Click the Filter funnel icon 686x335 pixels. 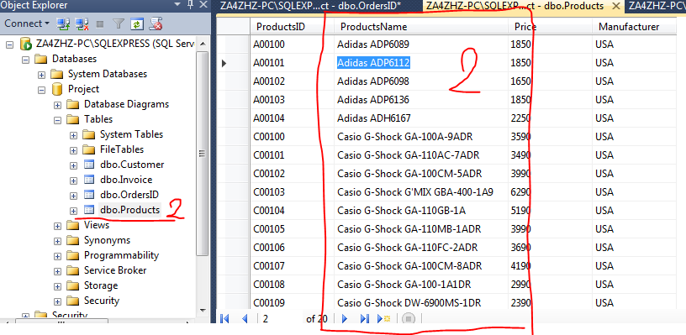pos(118,24)
